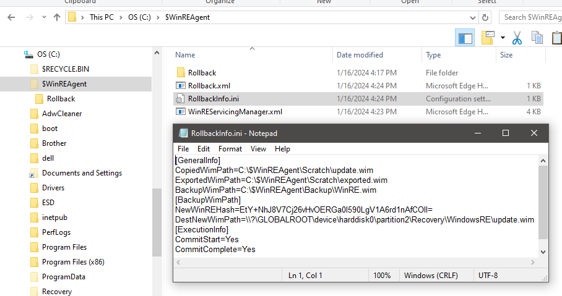Go up one folder level
This screenshot has height=296, width=562.
click(x=57, y=17)
